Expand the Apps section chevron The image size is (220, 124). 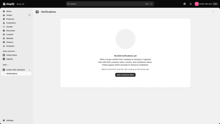[8, 65]
